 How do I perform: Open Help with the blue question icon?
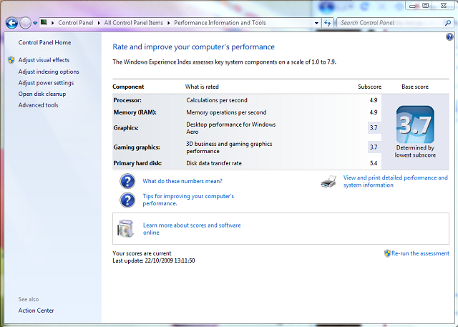click(x=449, y=36)
